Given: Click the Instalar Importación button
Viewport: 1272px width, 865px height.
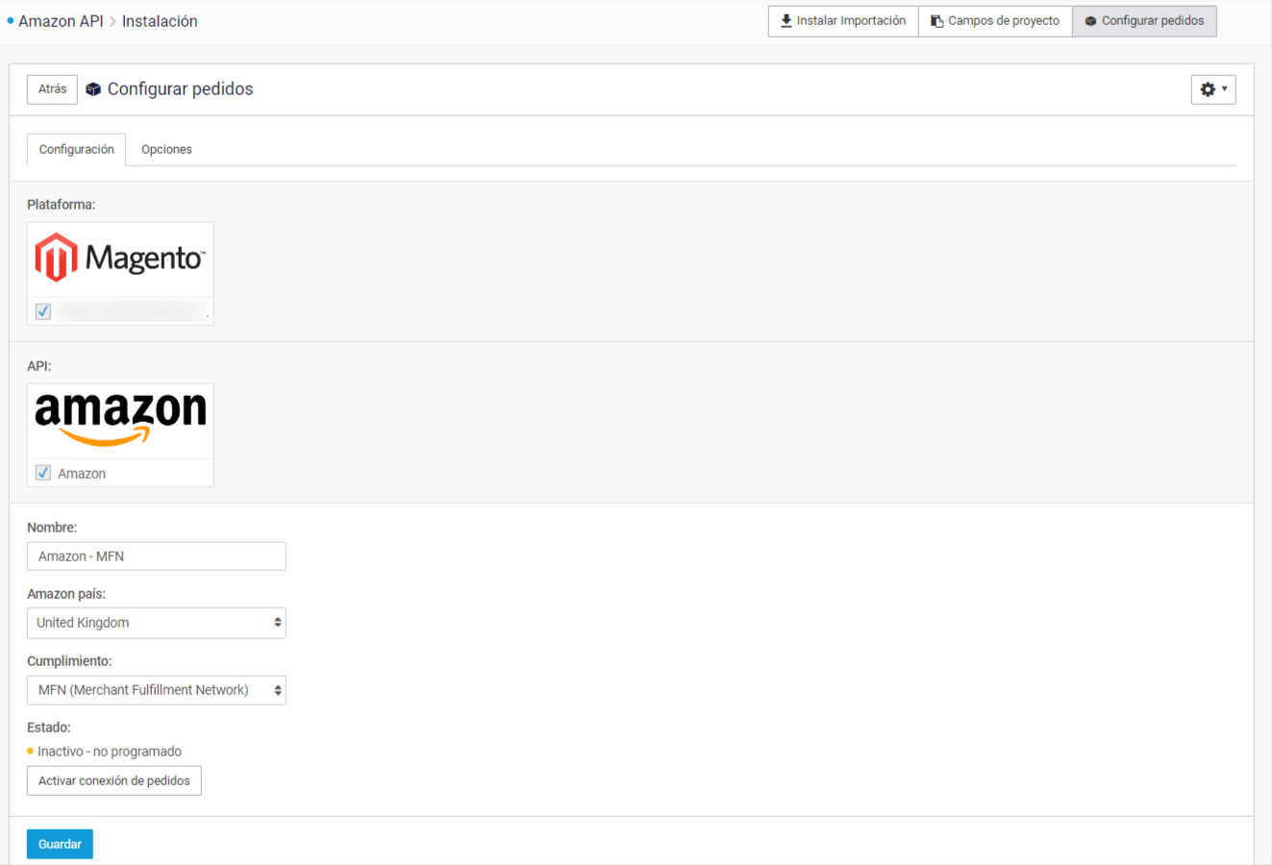Looking at the screenshot, I should pos(843,21).
